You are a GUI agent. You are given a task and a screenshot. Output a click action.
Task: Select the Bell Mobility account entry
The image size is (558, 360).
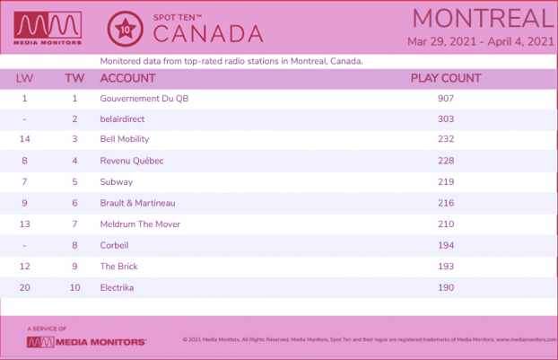coord(125,139)
